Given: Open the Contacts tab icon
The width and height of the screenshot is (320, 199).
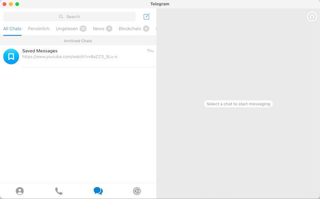Looking at the screenshot, I should 20,191.
